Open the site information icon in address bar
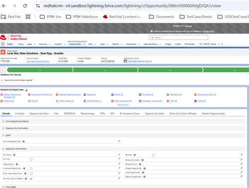Screen dimensions: 249x188 [x=38, y=6]
